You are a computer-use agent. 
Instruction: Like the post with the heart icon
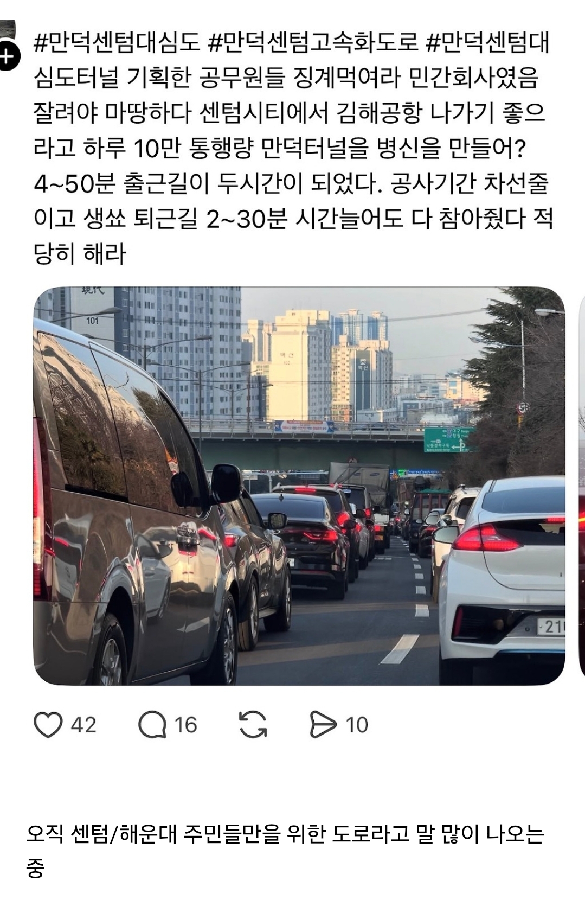tap(48, 725)
